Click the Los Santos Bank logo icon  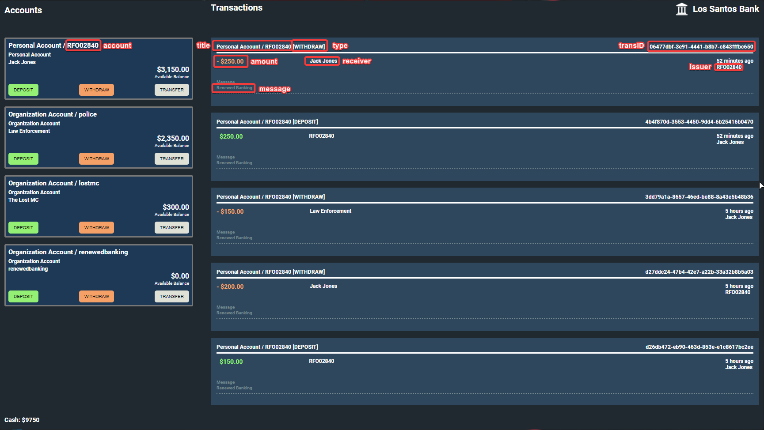pyautogui.click(x=682, y=9)
